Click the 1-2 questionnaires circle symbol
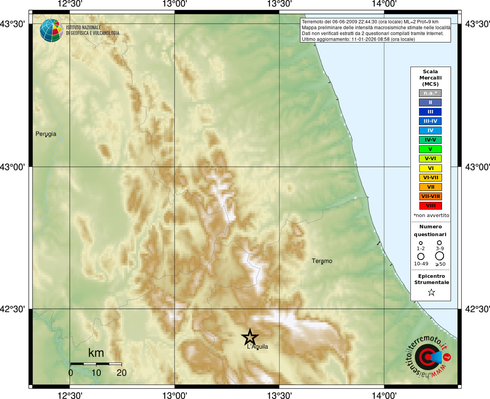The image size is (490, 399). tap(421, 243)
